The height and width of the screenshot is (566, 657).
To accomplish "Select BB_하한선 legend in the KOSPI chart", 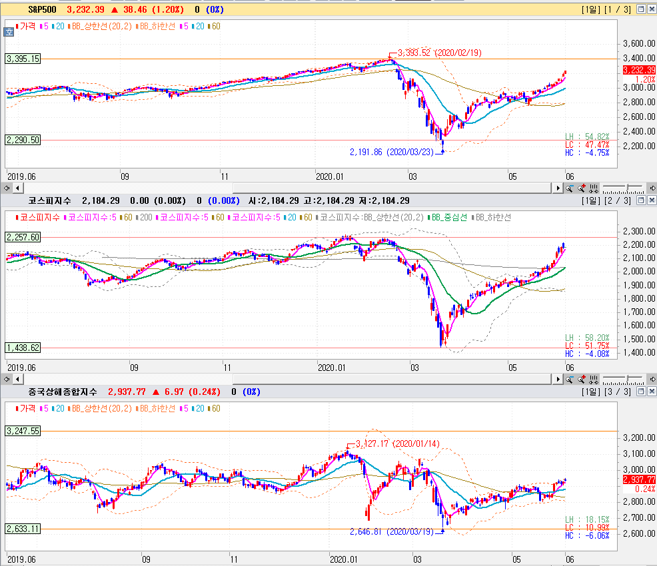I will (491, 217).
